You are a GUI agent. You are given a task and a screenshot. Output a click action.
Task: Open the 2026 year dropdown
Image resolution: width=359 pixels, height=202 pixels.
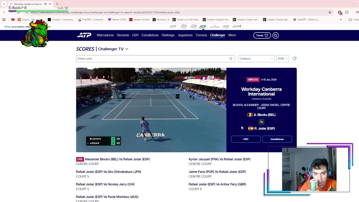pyautogui.click(x=282, y=59)
